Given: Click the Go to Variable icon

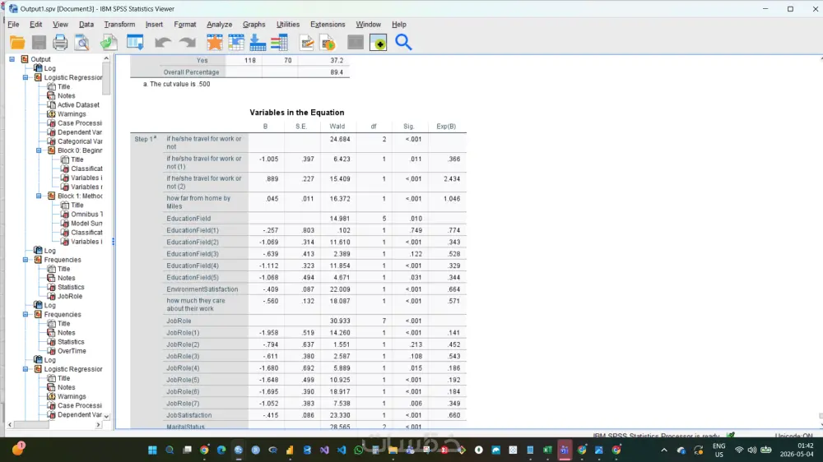Looking at the screenshot, I should point(258,43).
